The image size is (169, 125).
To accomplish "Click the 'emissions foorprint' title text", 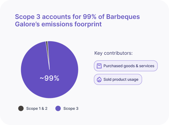I will click(72, 24).
